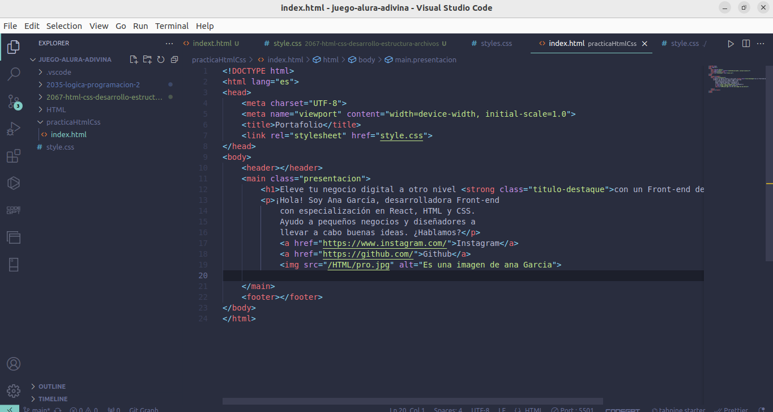The image size is (773, 412).
Task: Open the Terminal menu
Action: [172, 26]
